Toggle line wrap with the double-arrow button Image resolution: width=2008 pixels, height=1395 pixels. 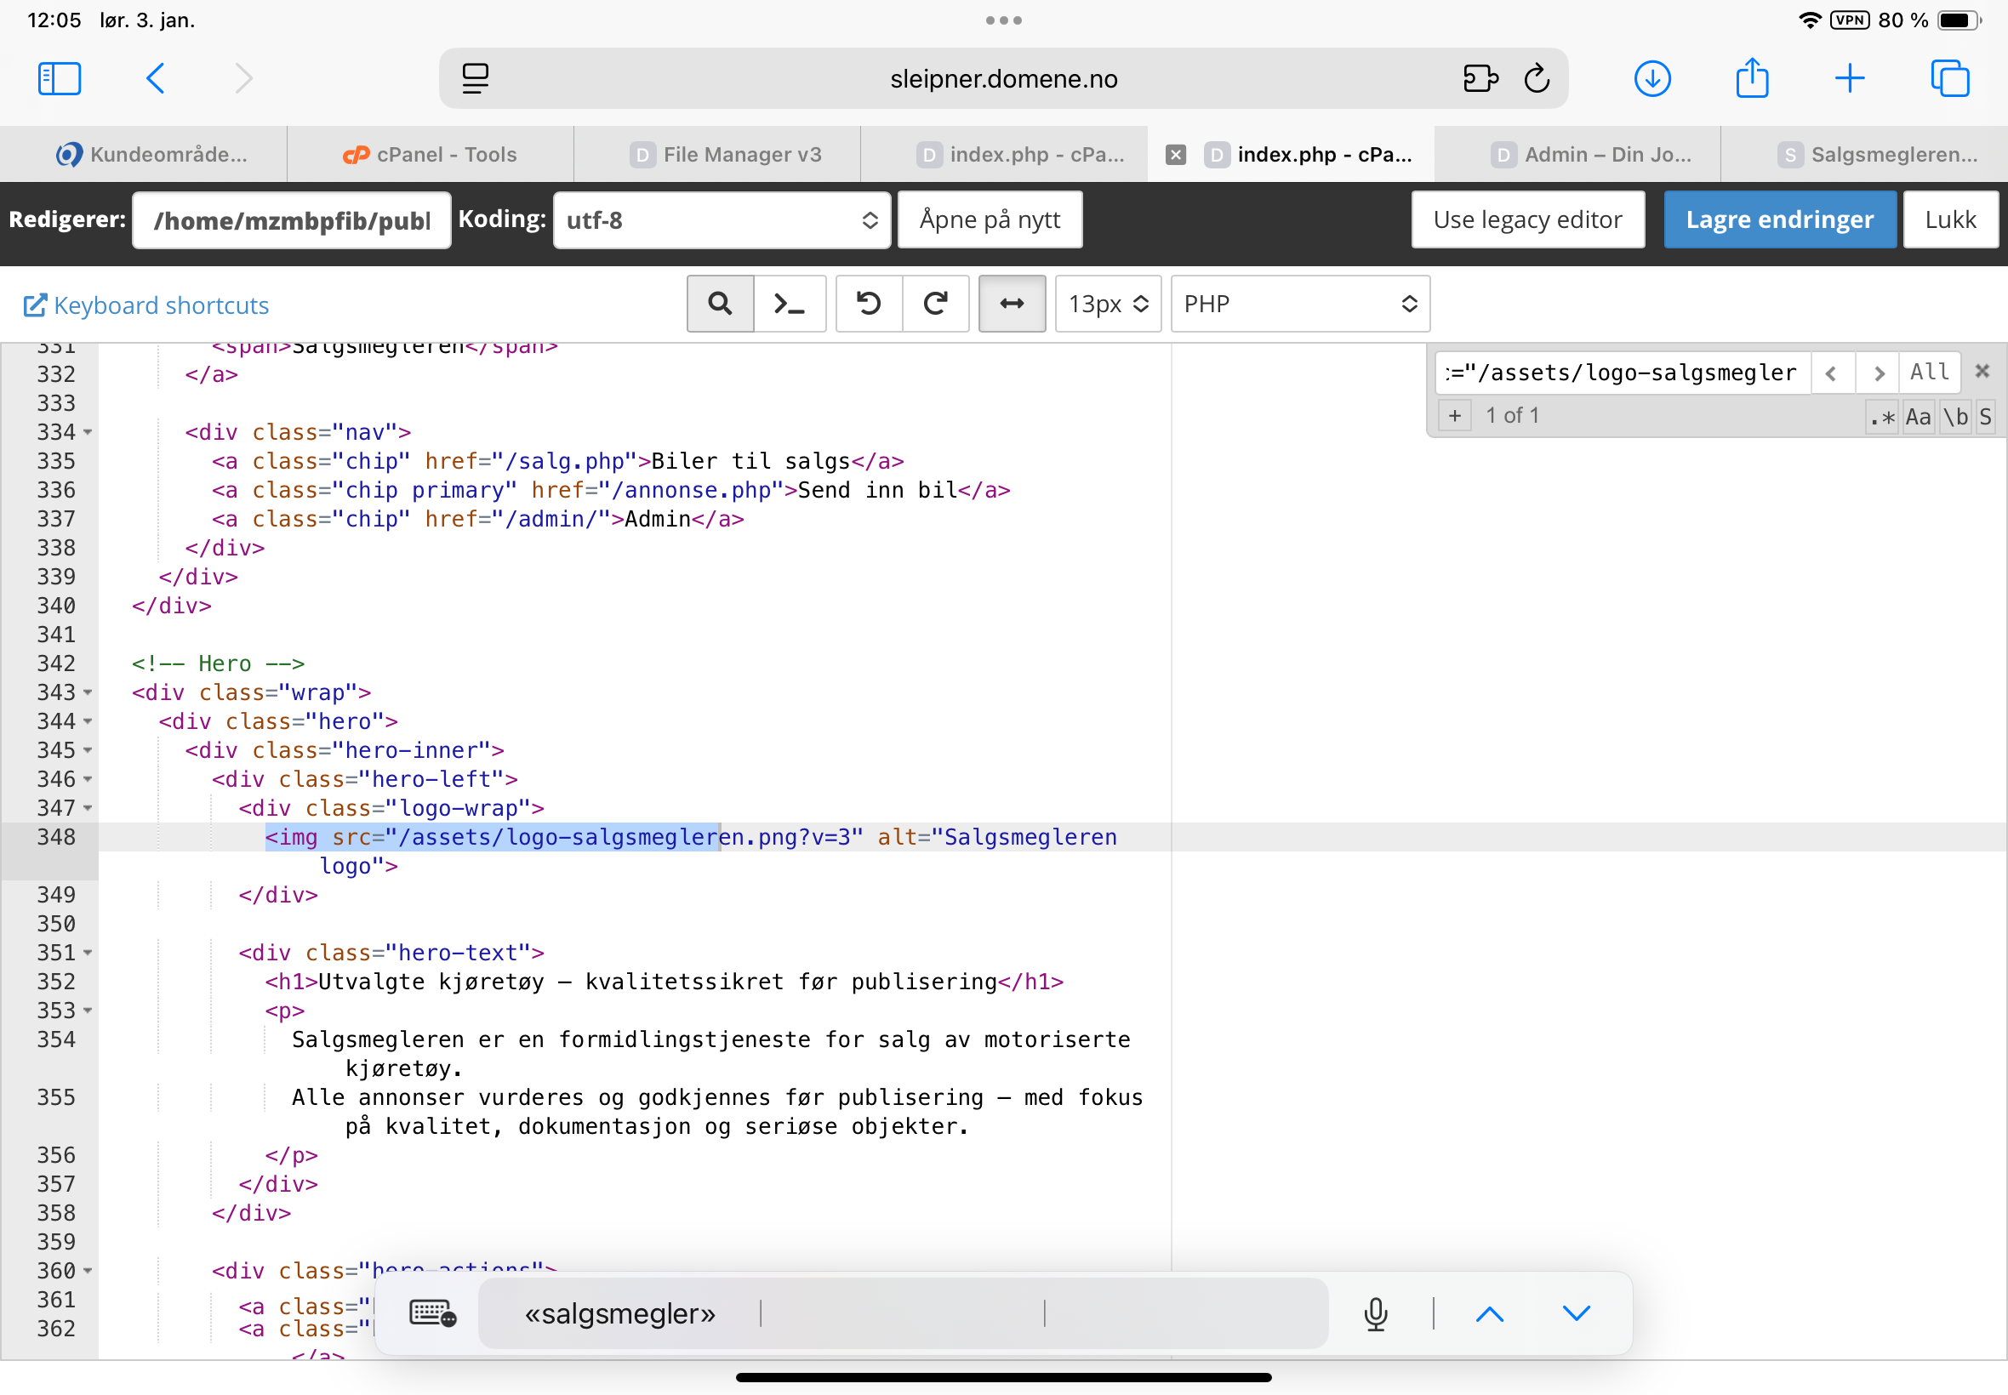[1012, 304]
